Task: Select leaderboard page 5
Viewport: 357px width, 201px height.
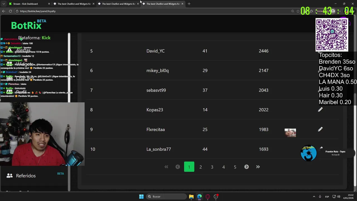Action: [235, 167]
